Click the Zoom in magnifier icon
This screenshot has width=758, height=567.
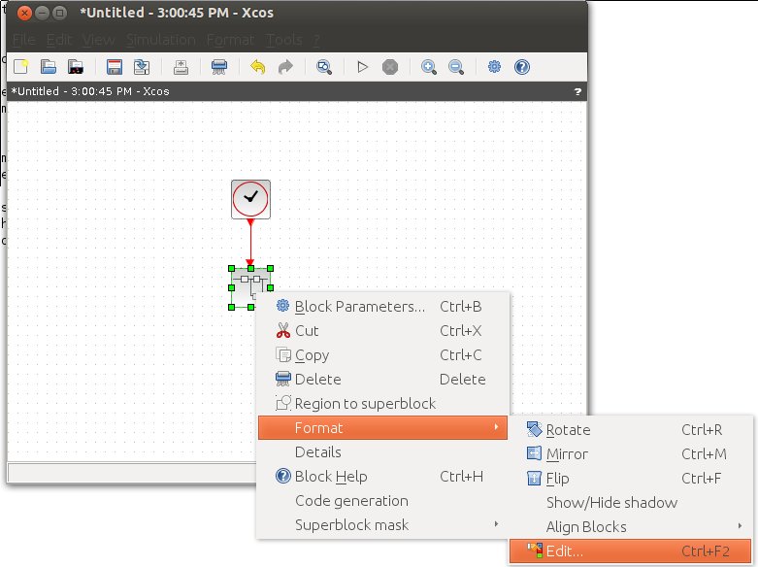point(429,67)
